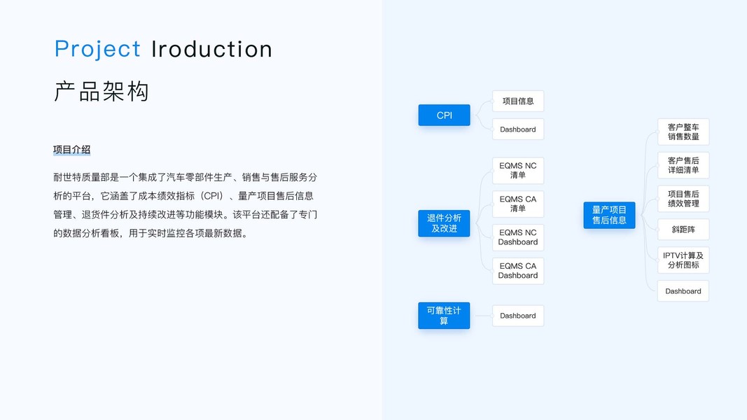Click paragraph line starting 的数据分析看板

(x=152, y=233)
